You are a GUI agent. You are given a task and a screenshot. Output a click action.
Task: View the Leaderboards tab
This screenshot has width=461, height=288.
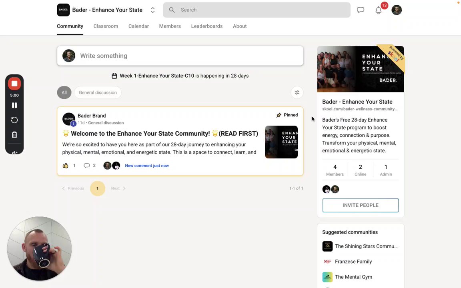[x=206, y=26]
